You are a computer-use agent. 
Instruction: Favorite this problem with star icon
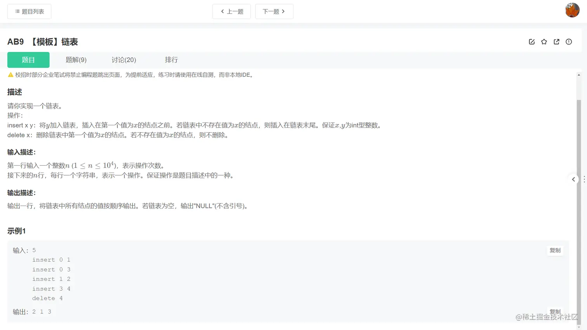544,42
